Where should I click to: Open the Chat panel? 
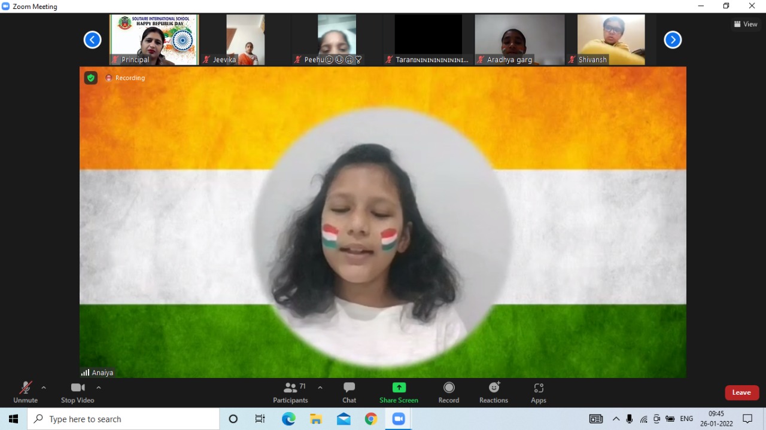[349, 392]
